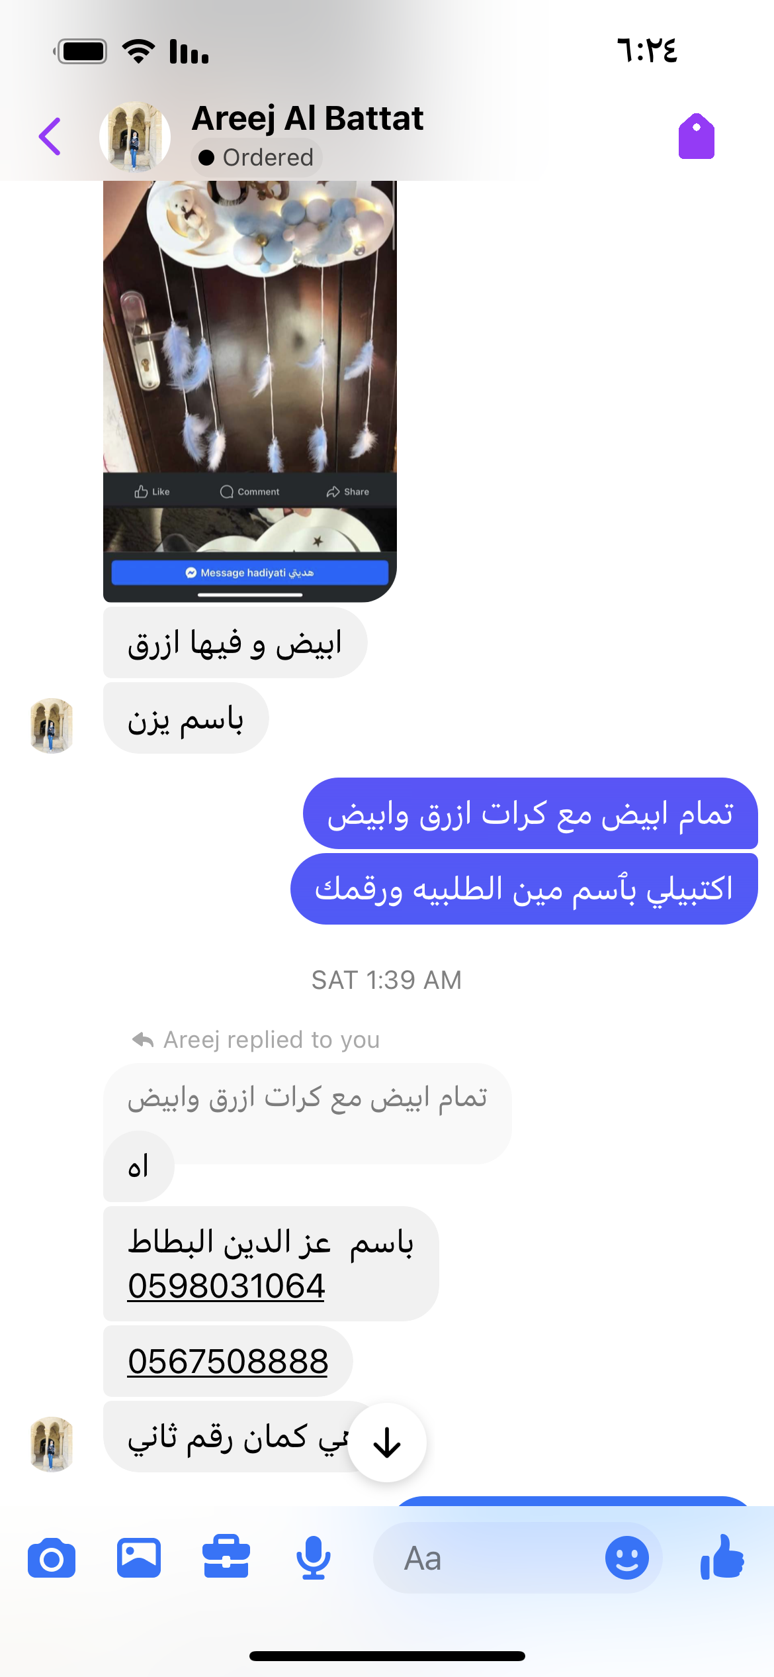Open the Ordered status label dropdown
This screenshot has height=1677, width=774.
tap(257, 158)
